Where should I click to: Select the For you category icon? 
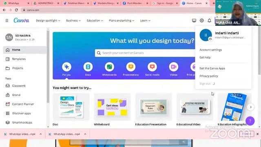[66, 67]
